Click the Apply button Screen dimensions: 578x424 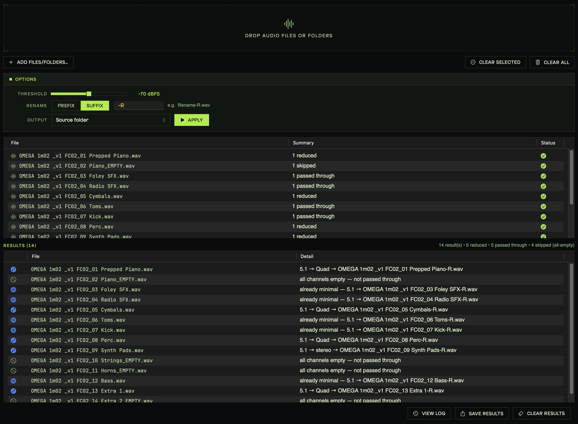pos(192,120)
